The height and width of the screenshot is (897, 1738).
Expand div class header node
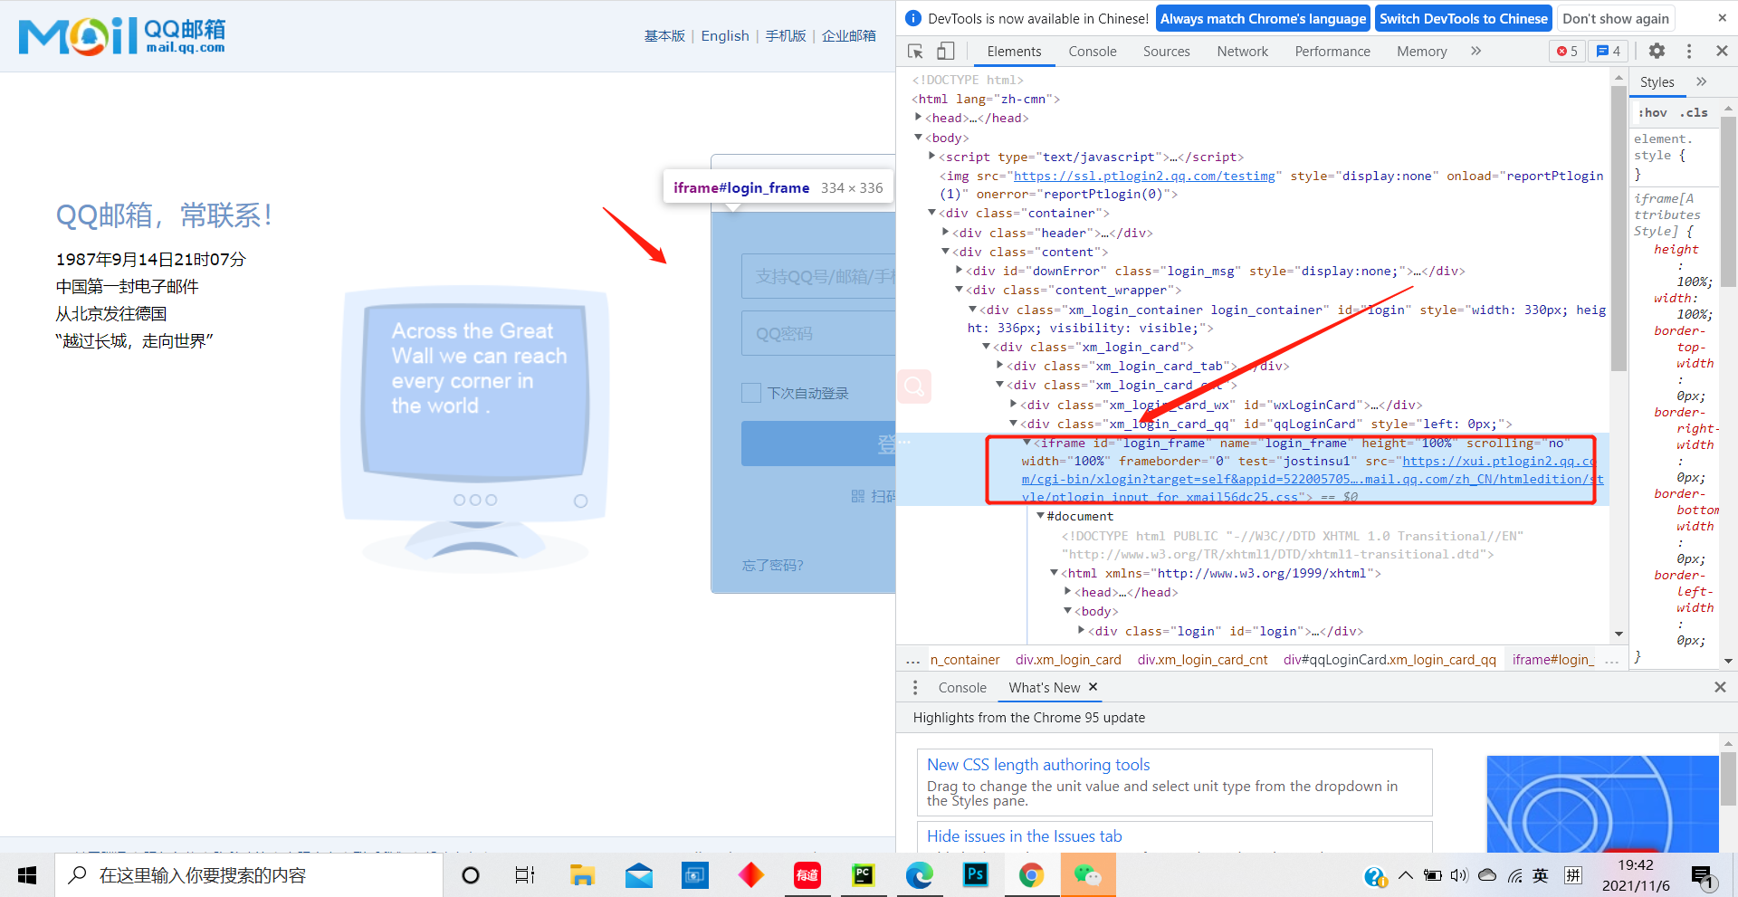[945, 233]
